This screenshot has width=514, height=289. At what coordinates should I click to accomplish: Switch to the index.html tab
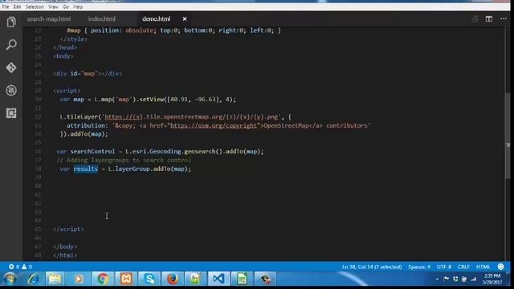[x=102, y=19]
